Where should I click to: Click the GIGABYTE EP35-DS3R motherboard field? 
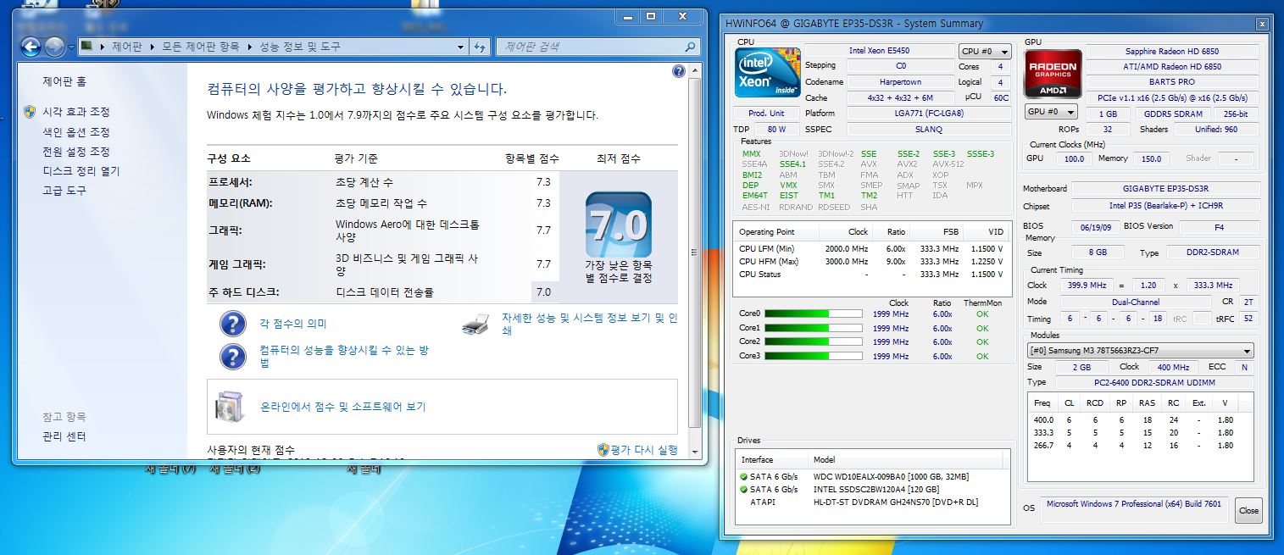click(1166, 189)
